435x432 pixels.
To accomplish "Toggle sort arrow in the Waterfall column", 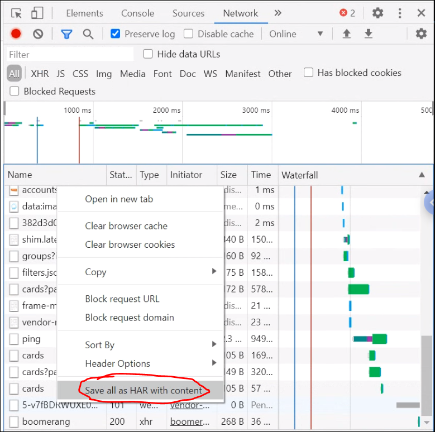I will click(422, 175).
